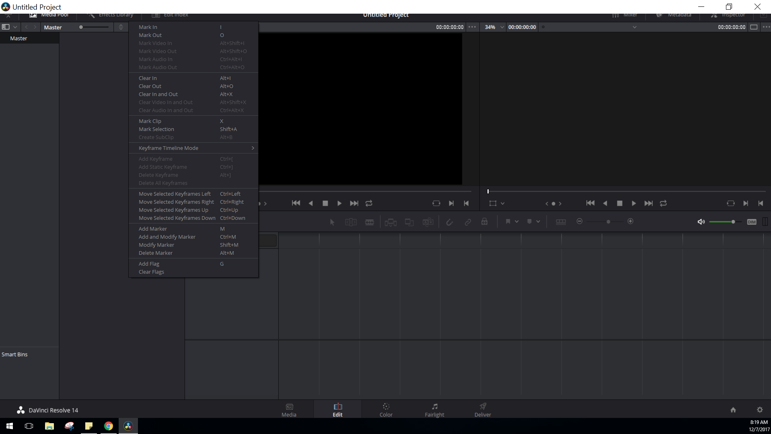This screenshot has width=771, height=434.
Task: Open Project Settings gear icon
Action: (x=760, y=410)
